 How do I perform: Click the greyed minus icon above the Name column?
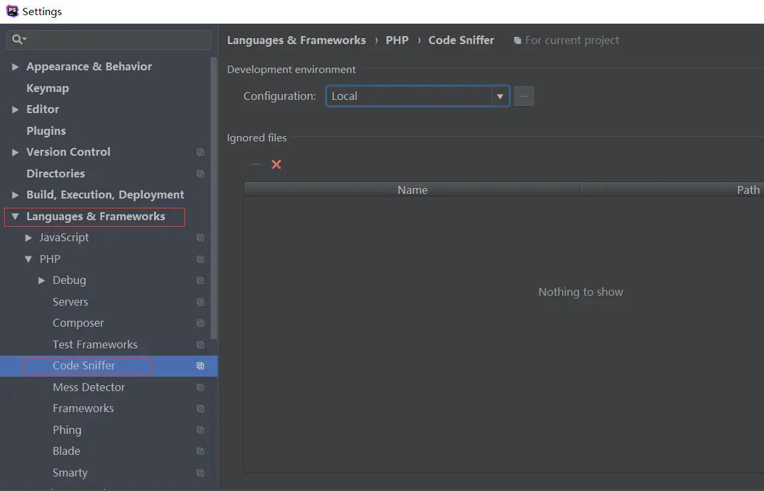point(256,164)
